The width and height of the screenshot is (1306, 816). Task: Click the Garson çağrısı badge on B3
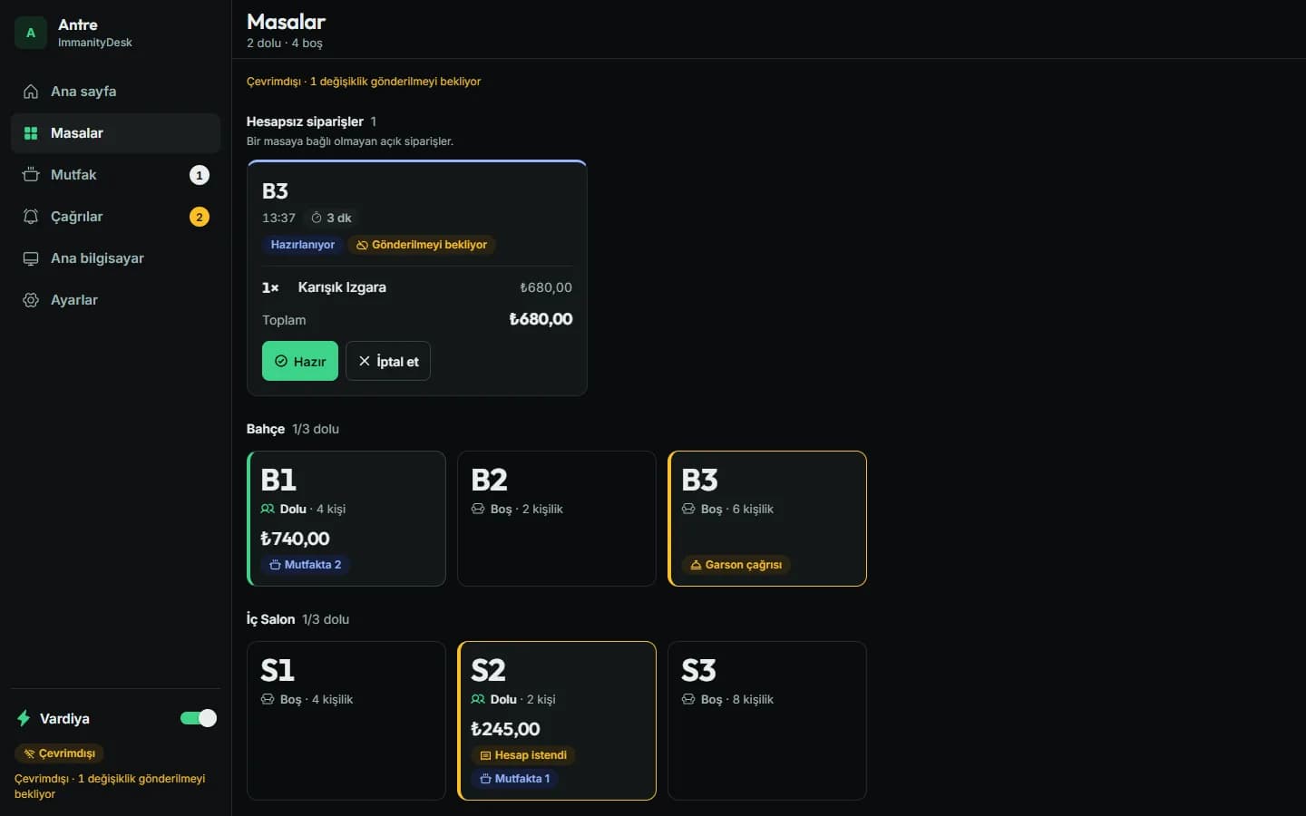pyautogui.click(x=736, y=565)
